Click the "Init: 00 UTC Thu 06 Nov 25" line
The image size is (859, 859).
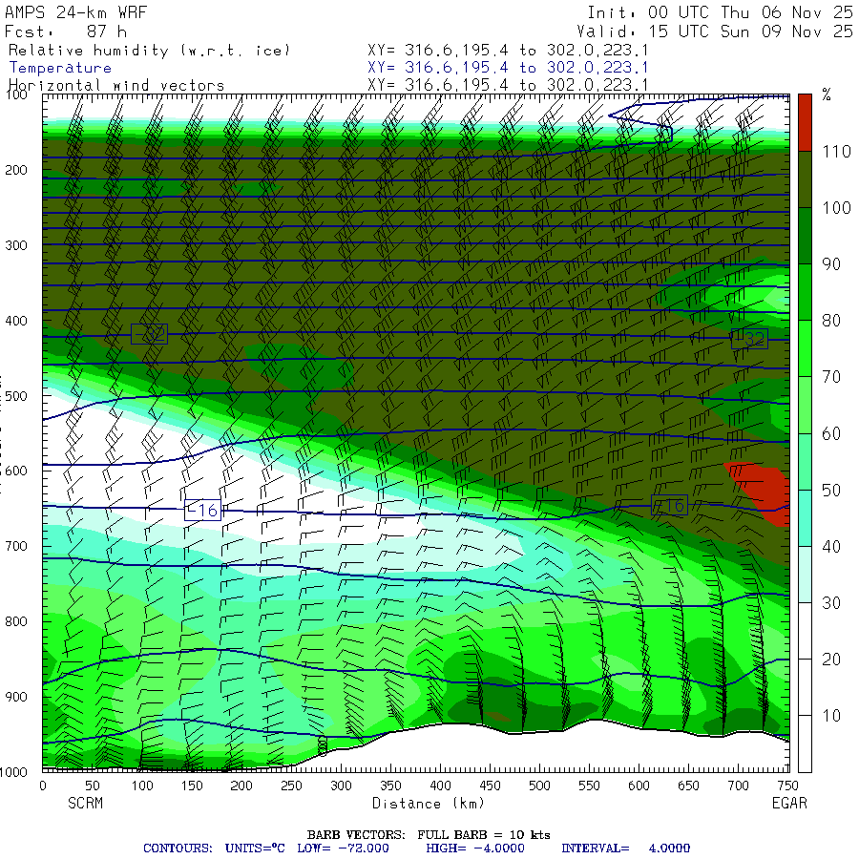(x=720, y=12)
